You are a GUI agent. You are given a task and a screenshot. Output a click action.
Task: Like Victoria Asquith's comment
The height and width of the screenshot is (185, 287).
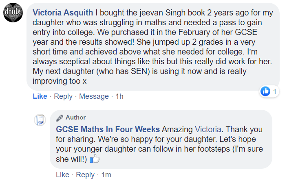coord(40,96)
